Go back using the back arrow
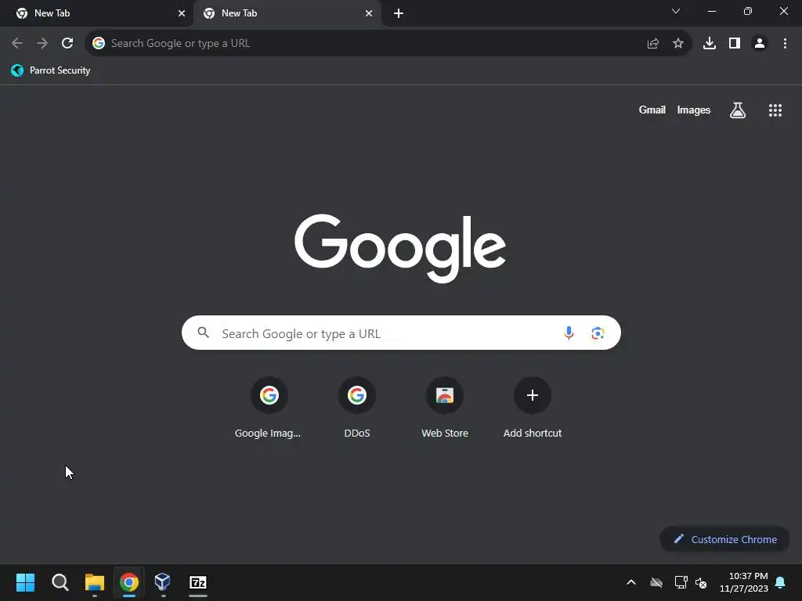Screen dimensions: 802x601 (x=17, y=44)
